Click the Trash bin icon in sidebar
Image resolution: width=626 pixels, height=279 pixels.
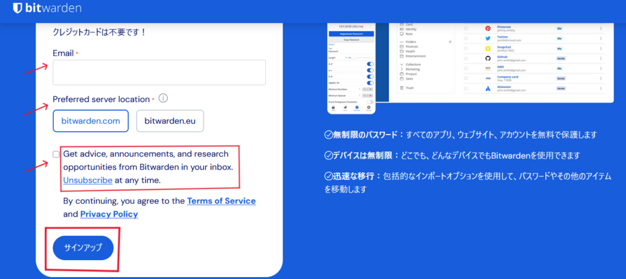click(402, 88)
